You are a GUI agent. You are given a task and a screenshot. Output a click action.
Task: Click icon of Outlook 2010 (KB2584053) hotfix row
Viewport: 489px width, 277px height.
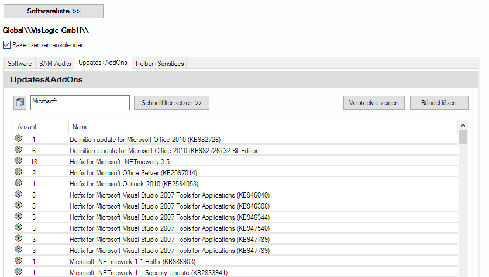coord(18,183)
